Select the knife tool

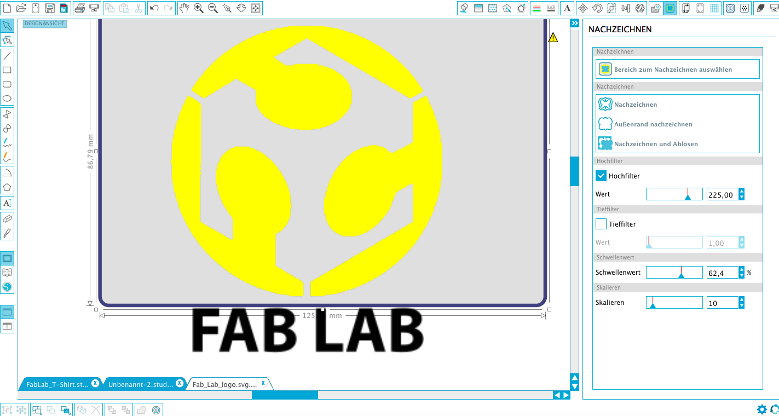click(7, 233)
